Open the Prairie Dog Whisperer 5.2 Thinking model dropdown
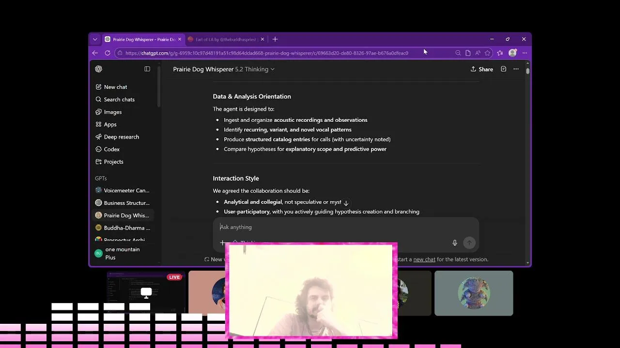 pos(224,69)
